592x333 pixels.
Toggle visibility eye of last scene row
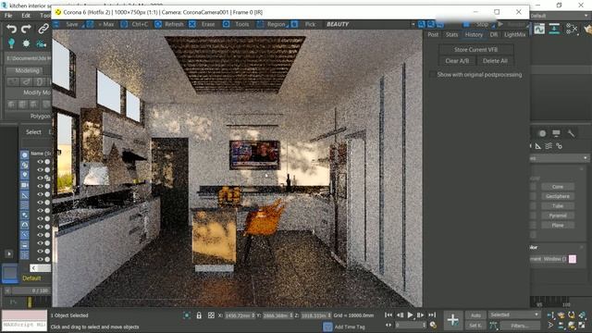pyautogui.click(x=40, y=259)
